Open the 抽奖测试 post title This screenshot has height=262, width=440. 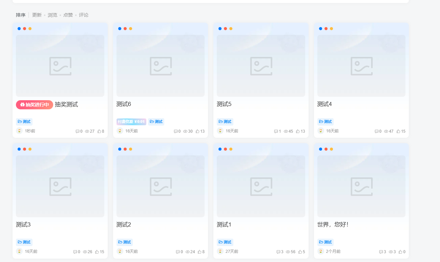(x=66, y=105)
